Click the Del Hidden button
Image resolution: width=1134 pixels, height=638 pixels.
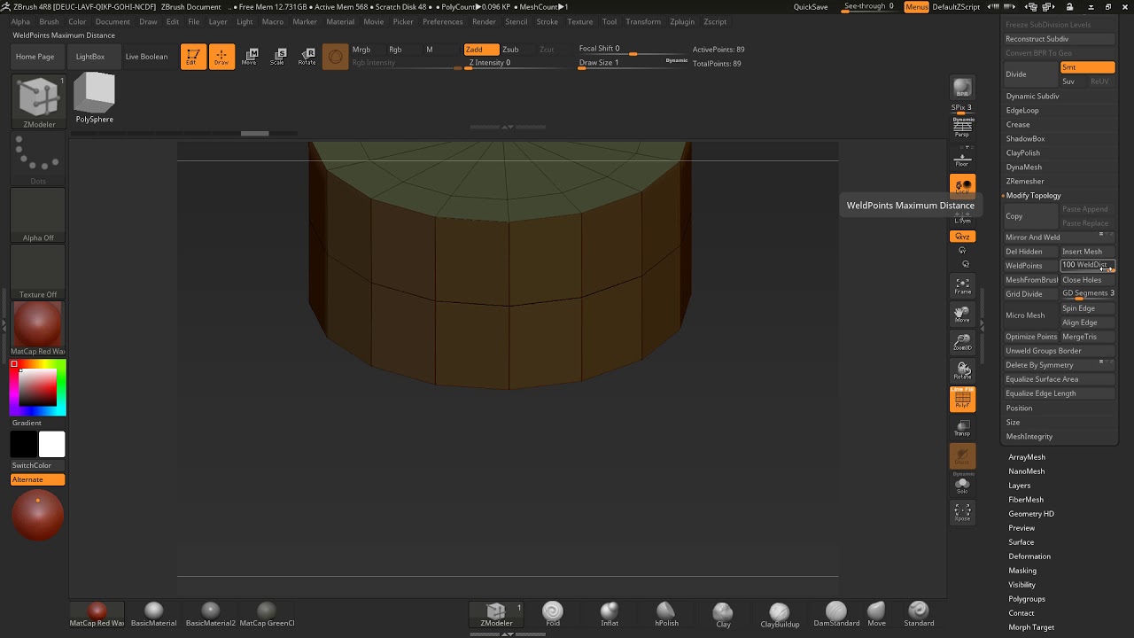pyautogui.click(x=1030, y=252)
